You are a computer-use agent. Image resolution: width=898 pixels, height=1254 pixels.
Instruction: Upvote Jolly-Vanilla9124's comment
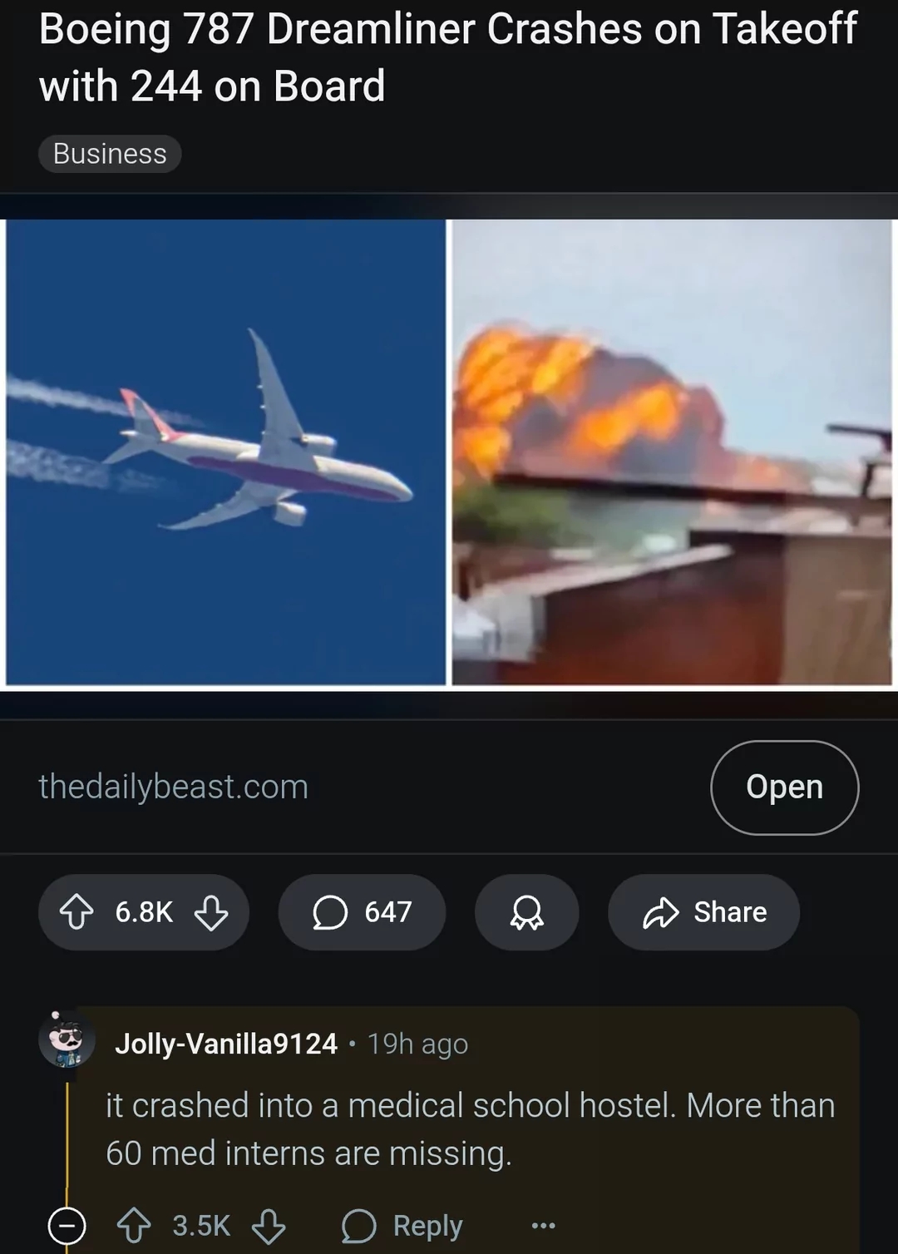(x=134, y=1226)
